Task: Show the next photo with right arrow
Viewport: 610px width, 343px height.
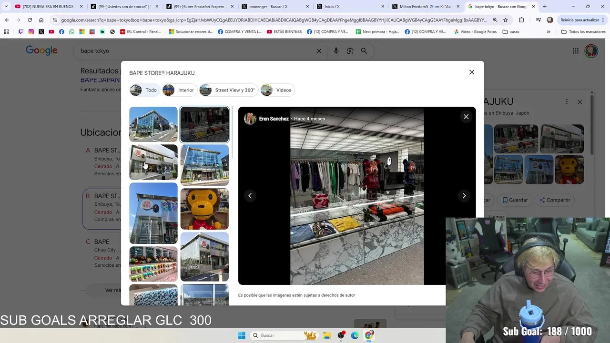Action: 464,196
